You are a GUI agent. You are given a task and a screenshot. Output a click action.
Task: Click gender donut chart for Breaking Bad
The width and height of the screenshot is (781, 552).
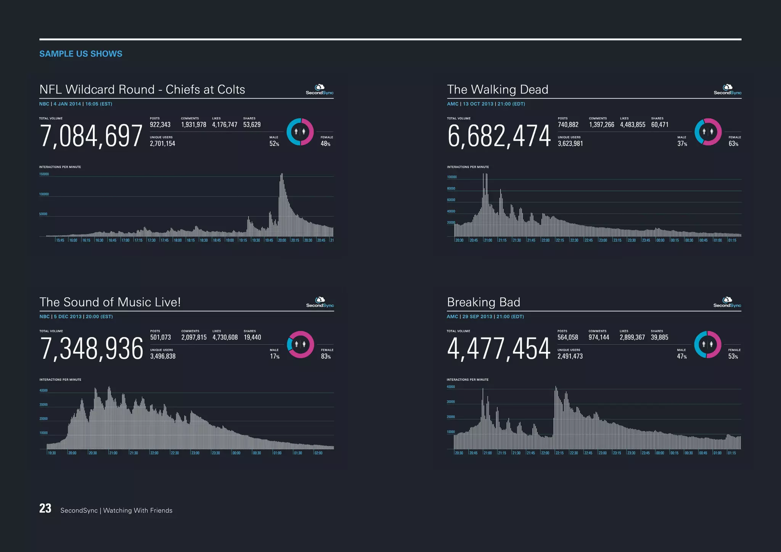click(707, 345)
